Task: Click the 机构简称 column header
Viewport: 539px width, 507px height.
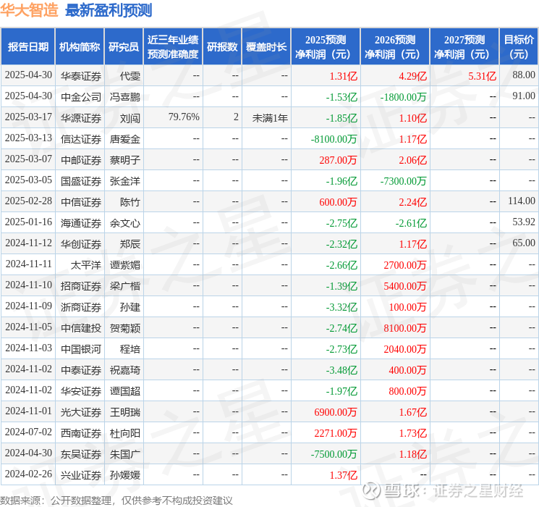Action: 80,47
